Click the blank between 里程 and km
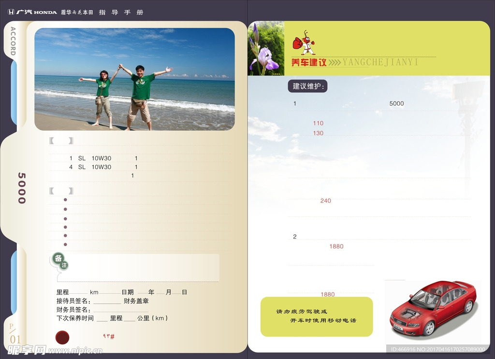 (79, 292)
